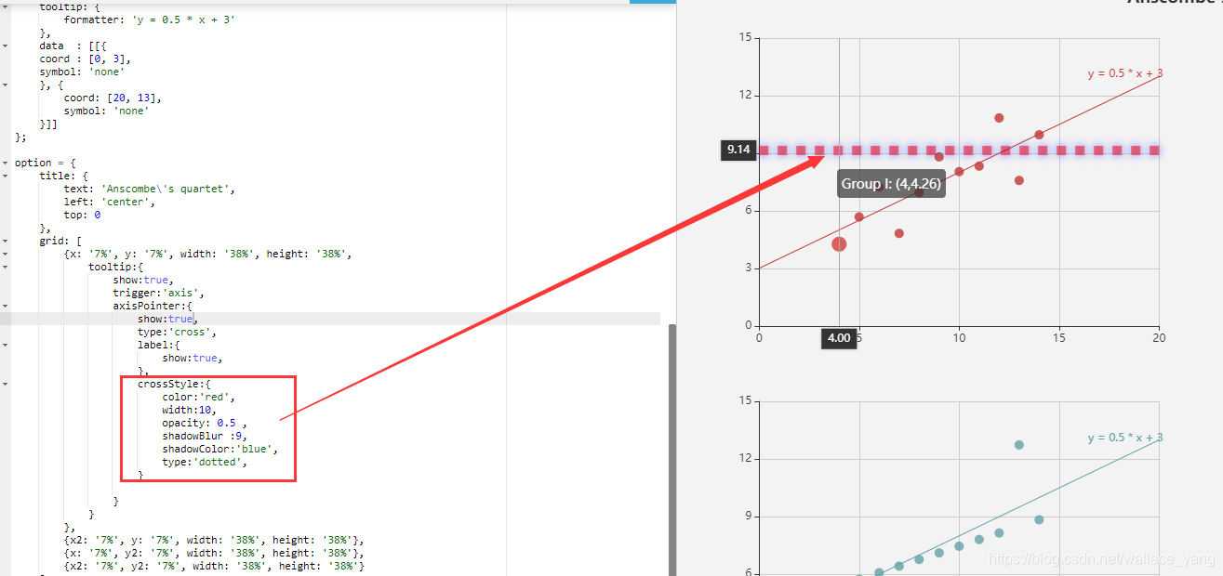Viewport: 1223px width, 576px height.
Task: Click the red 'y = 0.5 * x + 3' label
Action: click(x=1125, y=73)
